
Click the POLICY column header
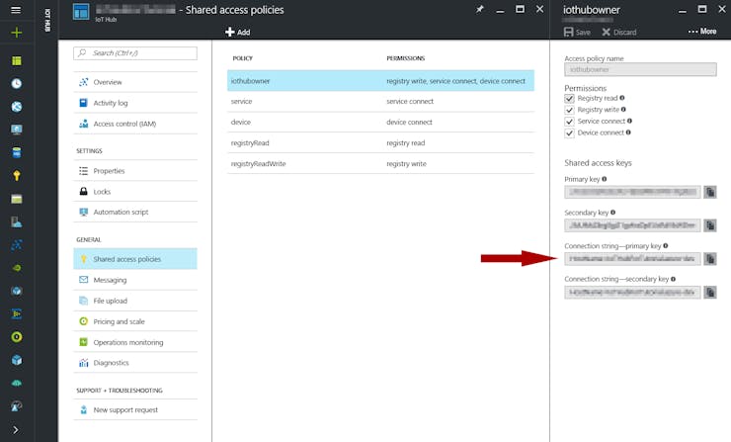[x=242, y=58]
